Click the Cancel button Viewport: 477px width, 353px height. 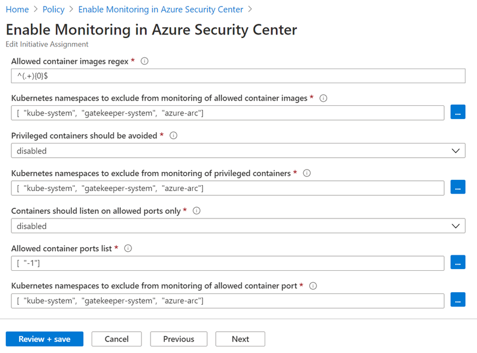(117, 339)
